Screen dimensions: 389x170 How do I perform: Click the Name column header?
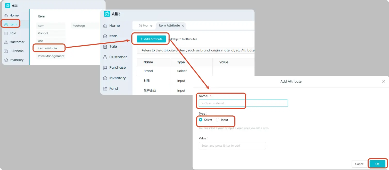point(154,62)
